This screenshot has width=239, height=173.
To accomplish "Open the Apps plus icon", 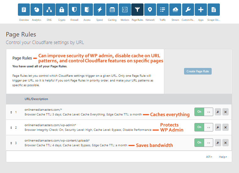I will (x=201, y=10).
